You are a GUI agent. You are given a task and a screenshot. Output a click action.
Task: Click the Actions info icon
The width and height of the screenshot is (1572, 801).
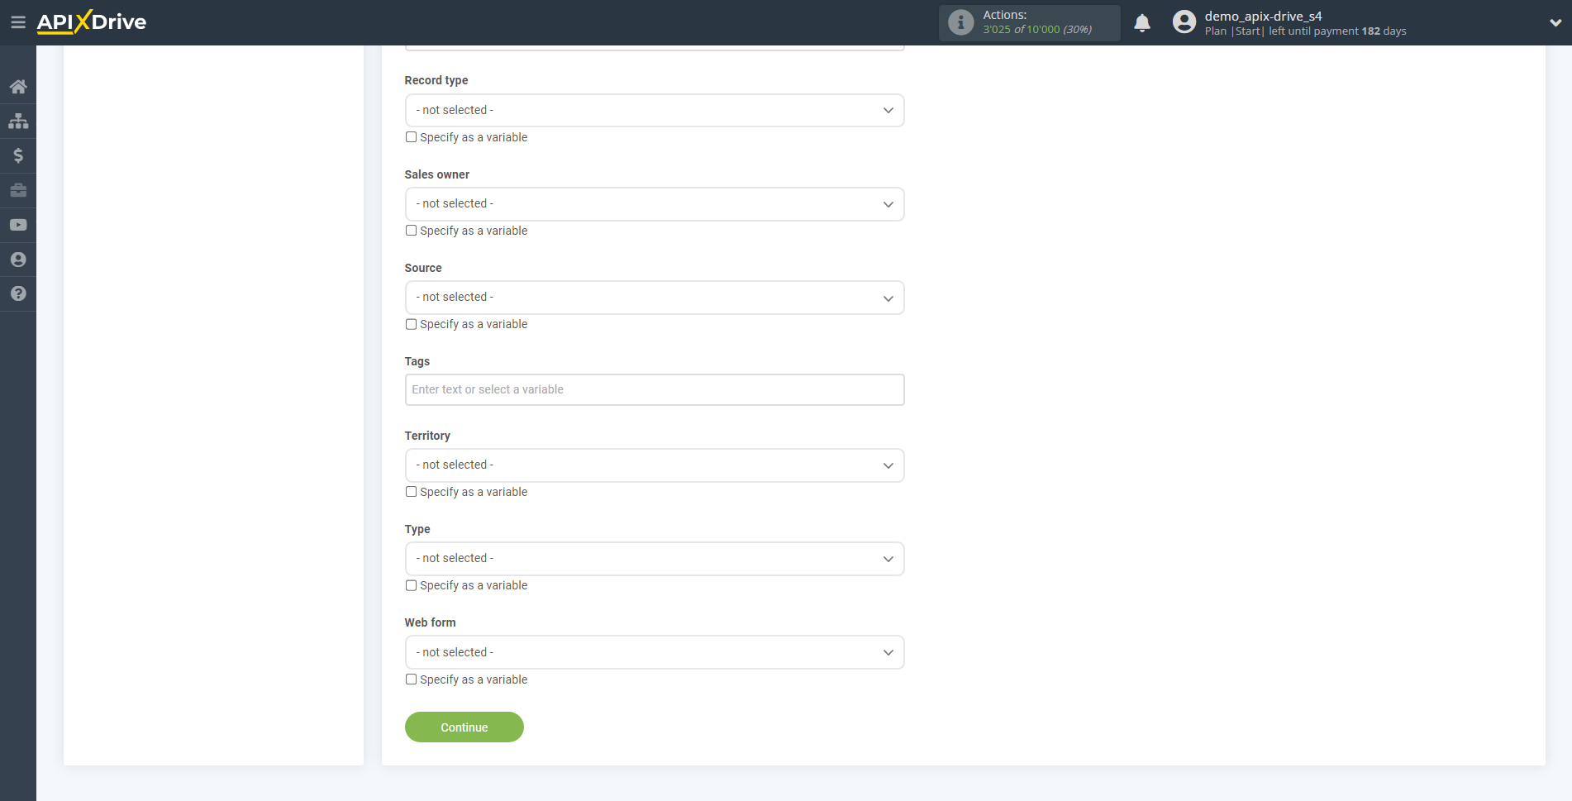[x=960, y=22]
